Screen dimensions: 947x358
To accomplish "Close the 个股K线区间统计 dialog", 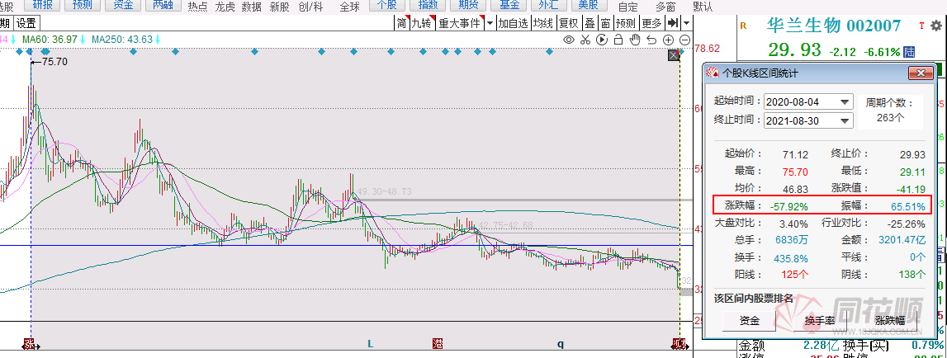I will click(x=921, y=73).
